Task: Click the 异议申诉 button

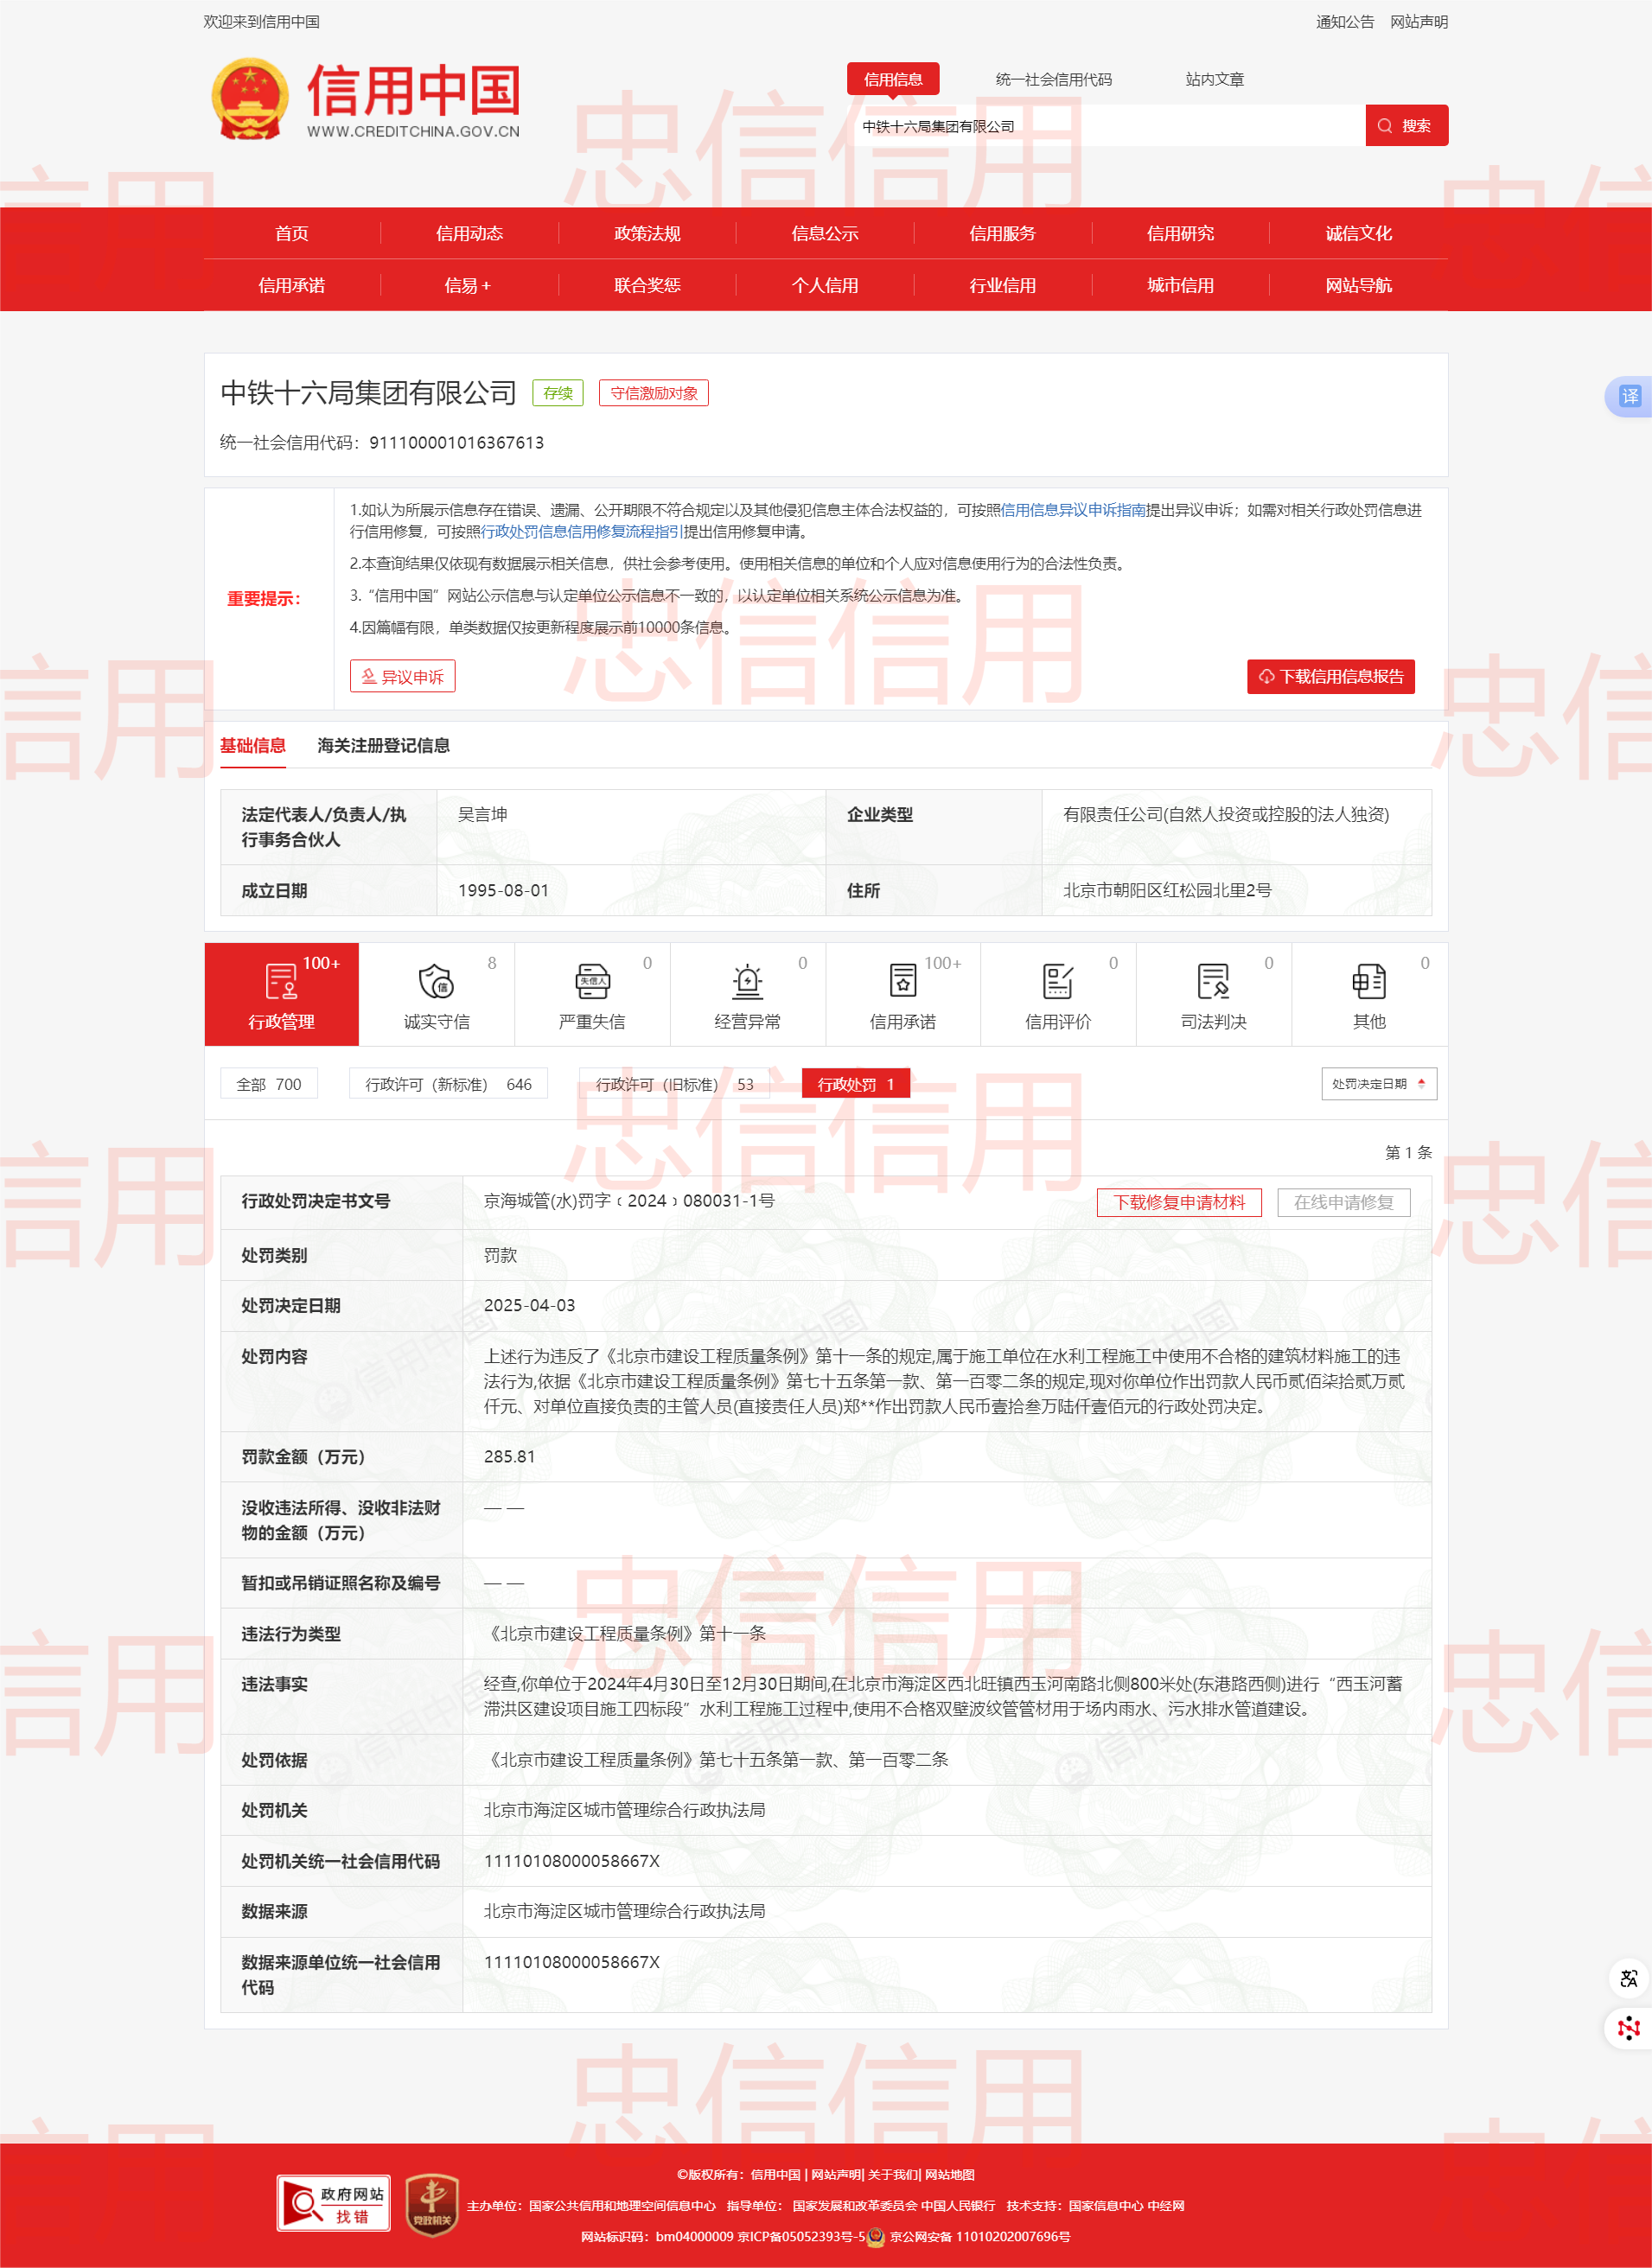Action: (x=402, y=676)
